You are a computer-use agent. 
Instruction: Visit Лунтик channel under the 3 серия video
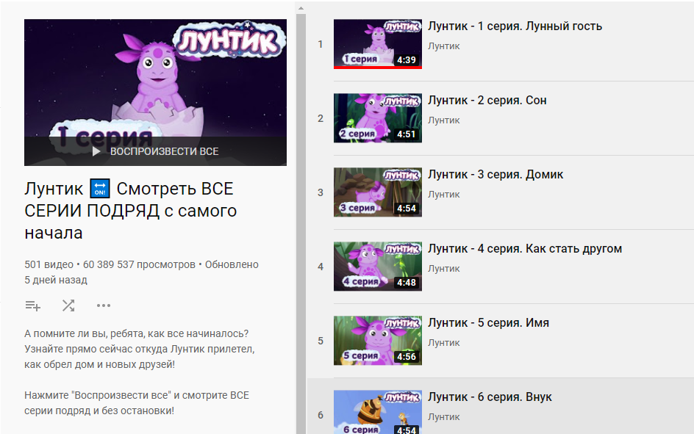coord(443,195)
